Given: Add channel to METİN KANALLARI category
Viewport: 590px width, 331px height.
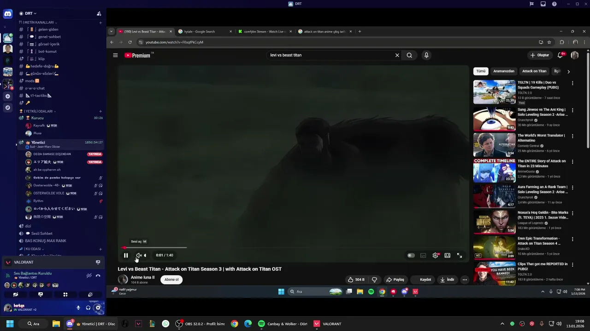Looking at the screenshot, I should [x=100, y=23].
